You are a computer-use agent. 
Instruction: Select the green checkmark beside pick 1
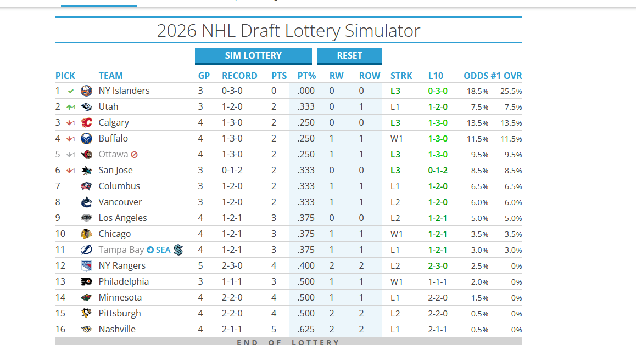pos(71,91)
